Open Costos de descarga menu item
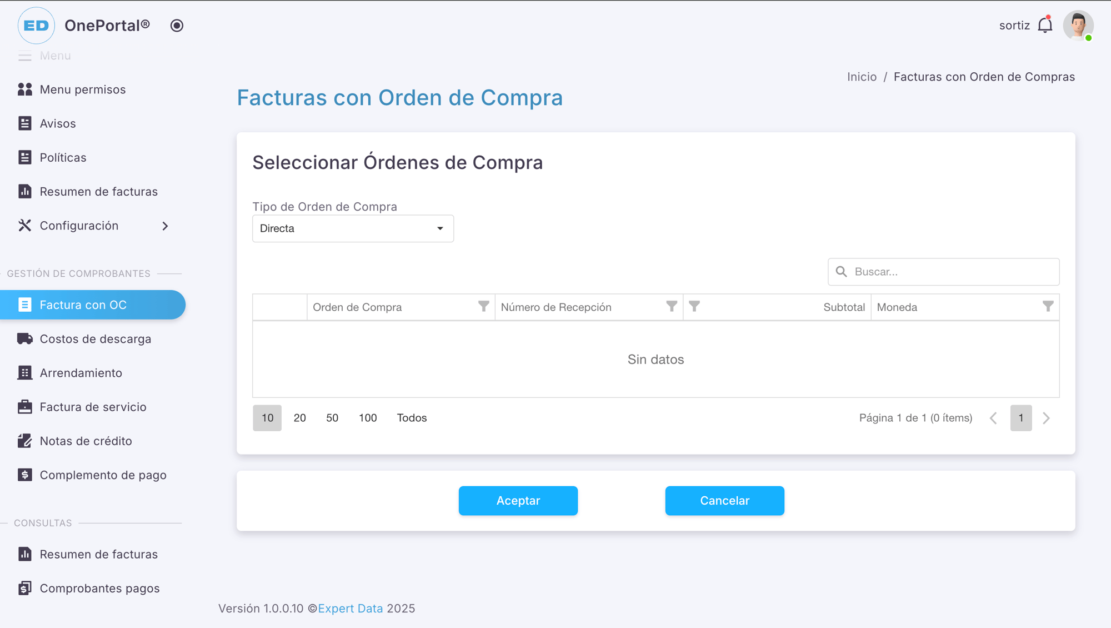The image size is (1111, 628). pyautogui.click(x=95, y=339)
